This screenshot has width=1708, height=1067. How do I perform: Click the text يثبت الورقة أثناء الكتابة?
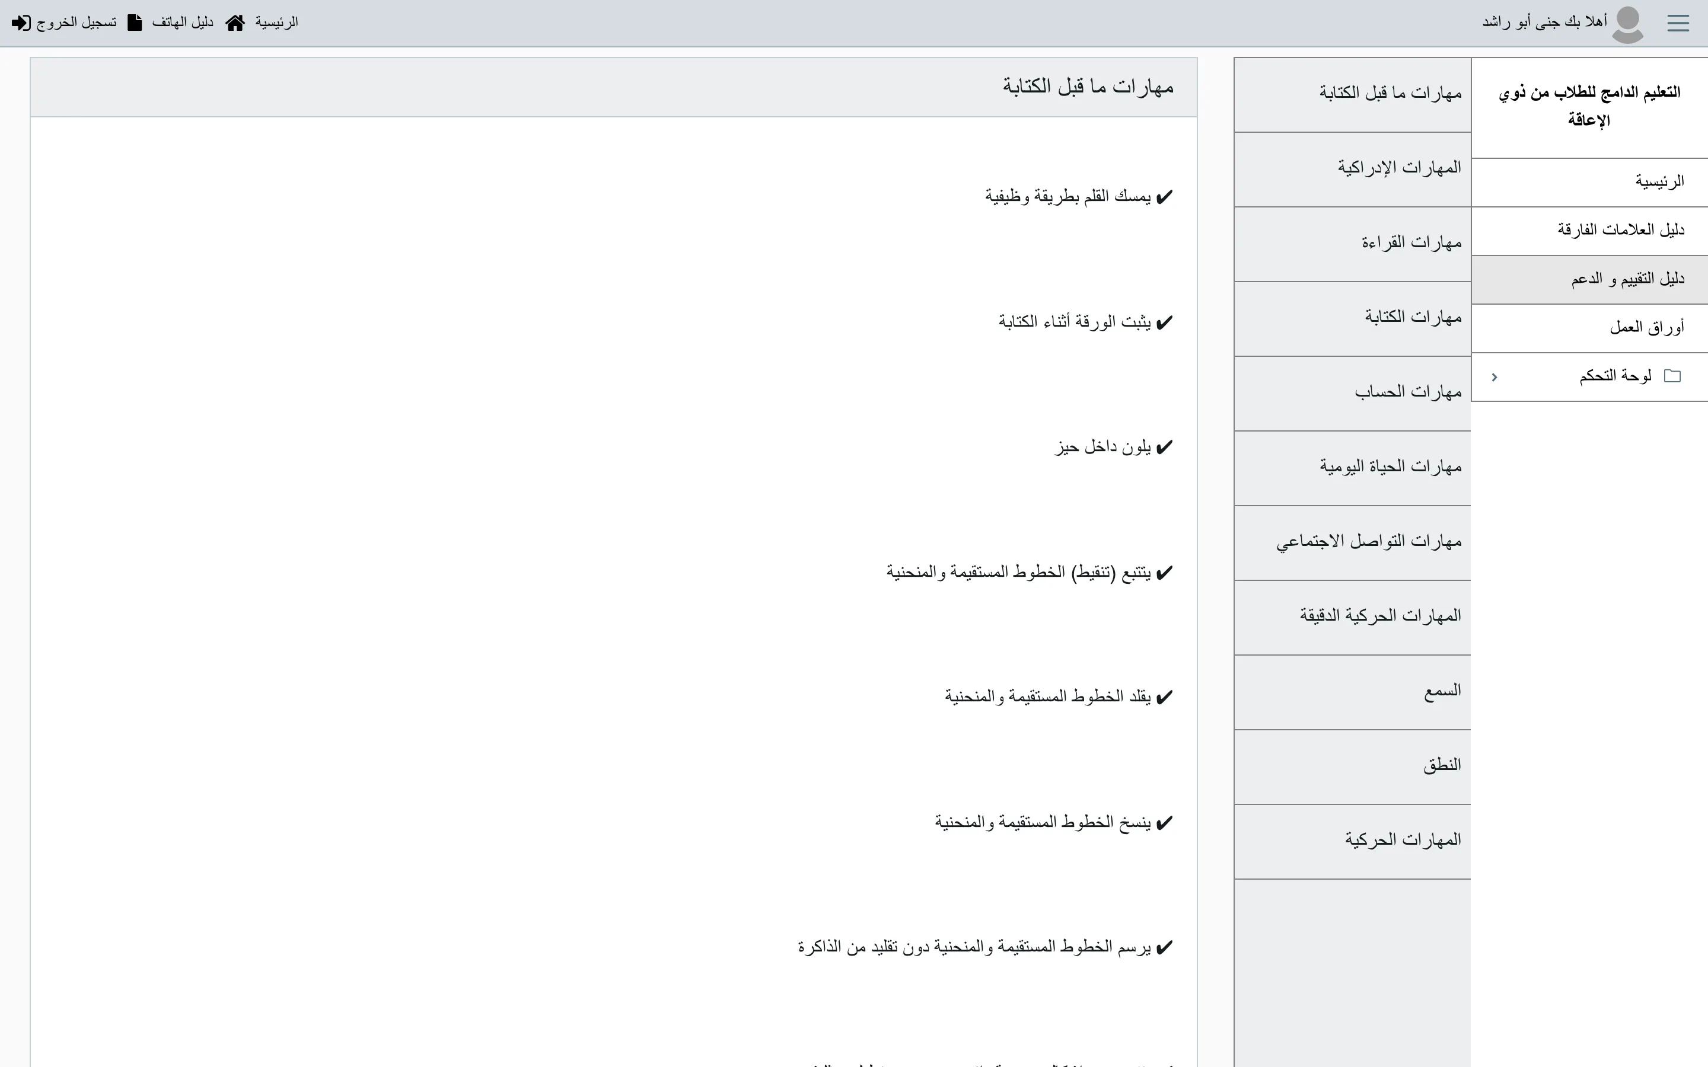[x=1074, y=322]
